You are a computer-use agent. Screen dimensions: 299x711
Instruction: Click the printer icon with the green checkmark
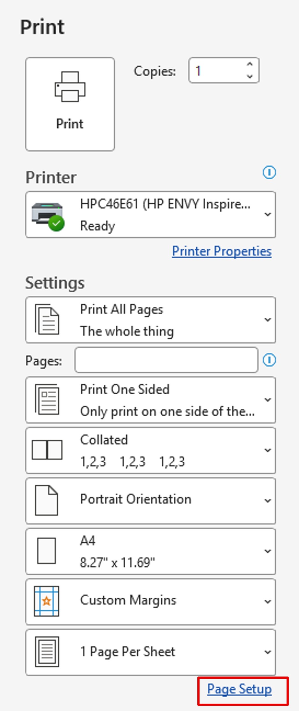(48, 216)
